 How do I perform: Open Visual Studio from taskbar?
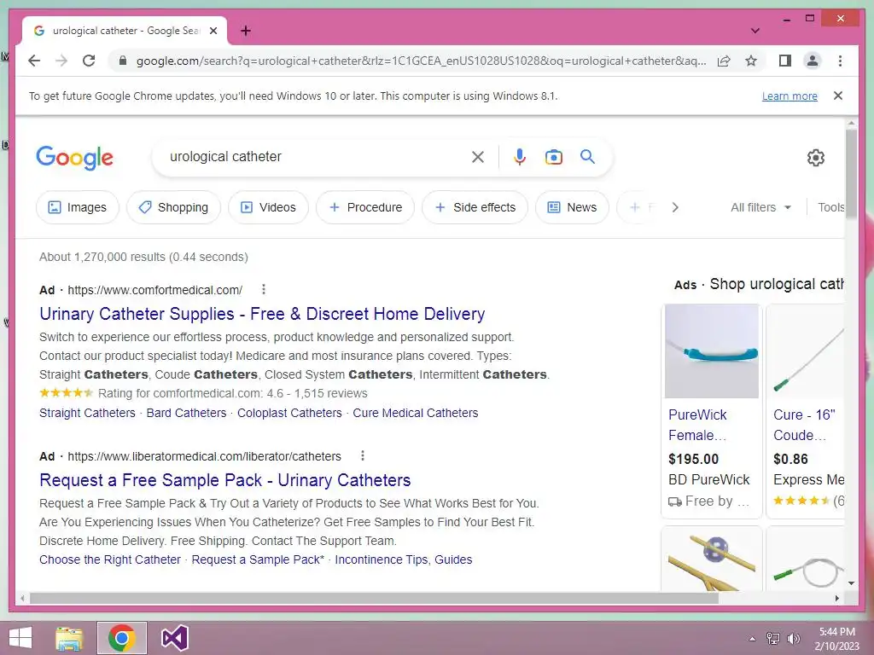pyautogui.click(x=174, y=638)
